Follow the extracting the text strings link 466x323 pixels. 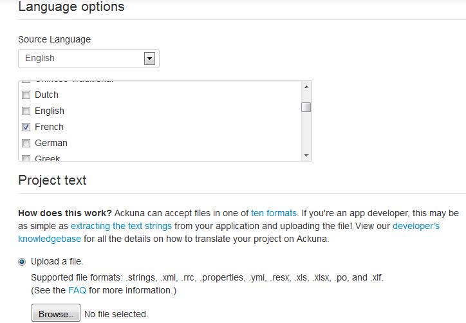coord(121,226)
